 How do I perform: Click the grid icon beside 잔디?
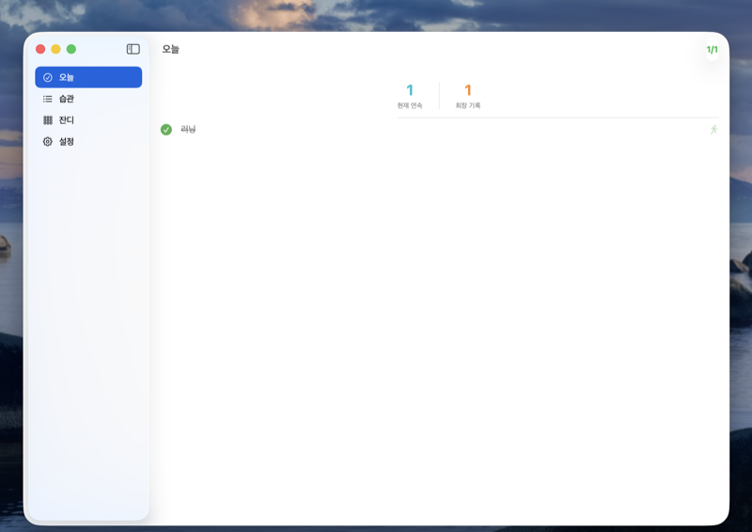coord(48,120)
